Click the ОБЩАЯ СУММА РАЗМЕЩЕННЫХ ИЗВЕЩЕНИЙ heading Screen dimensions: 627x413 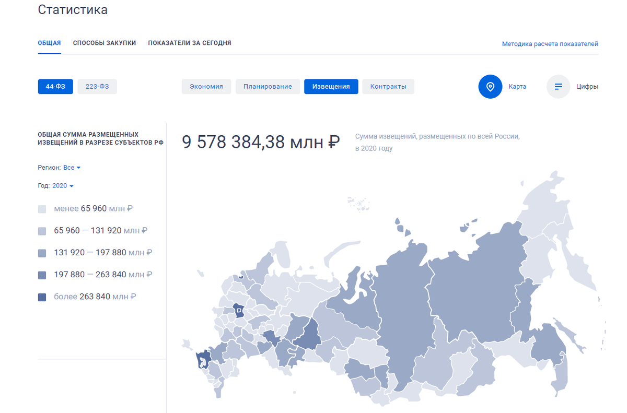pyautogui.click(x=101, y=138)
